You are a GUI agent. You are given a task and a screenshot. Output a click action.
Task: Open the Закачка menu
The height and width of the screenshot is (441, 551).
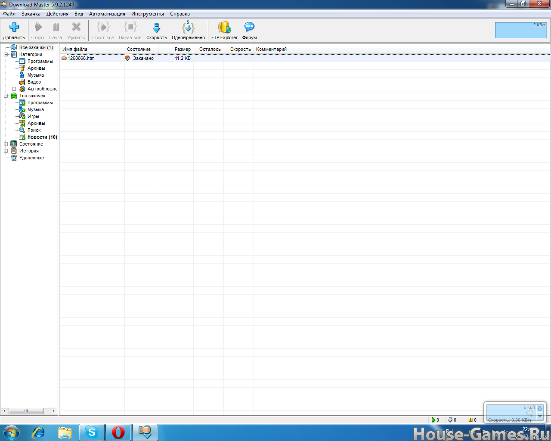coord(31,14)
